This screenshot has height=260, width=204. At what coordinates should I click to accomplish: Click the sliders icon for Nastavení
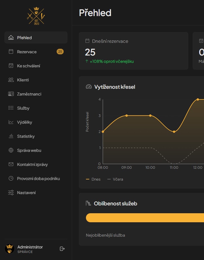pos(11,193)
